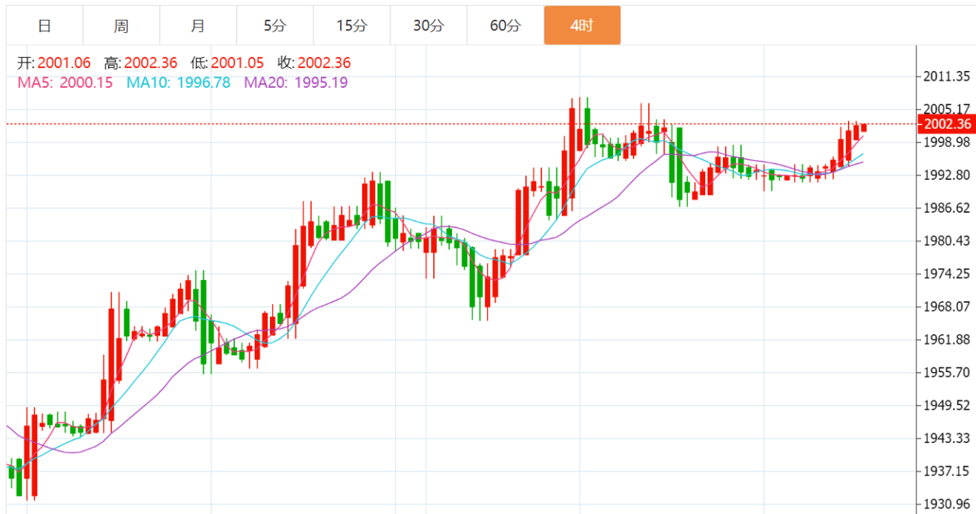Click the 低:2001.05 low price value
The height and width of the screenshot is (514, 976).
pyautogui.click(x=227, y=63)
